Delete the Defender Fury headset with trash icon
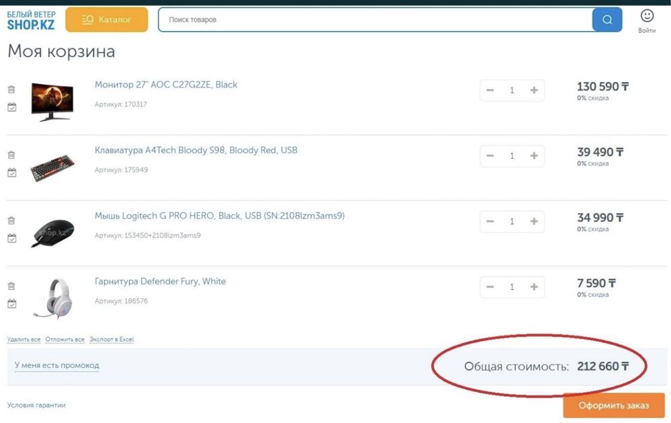 click(x=11, y=286)
